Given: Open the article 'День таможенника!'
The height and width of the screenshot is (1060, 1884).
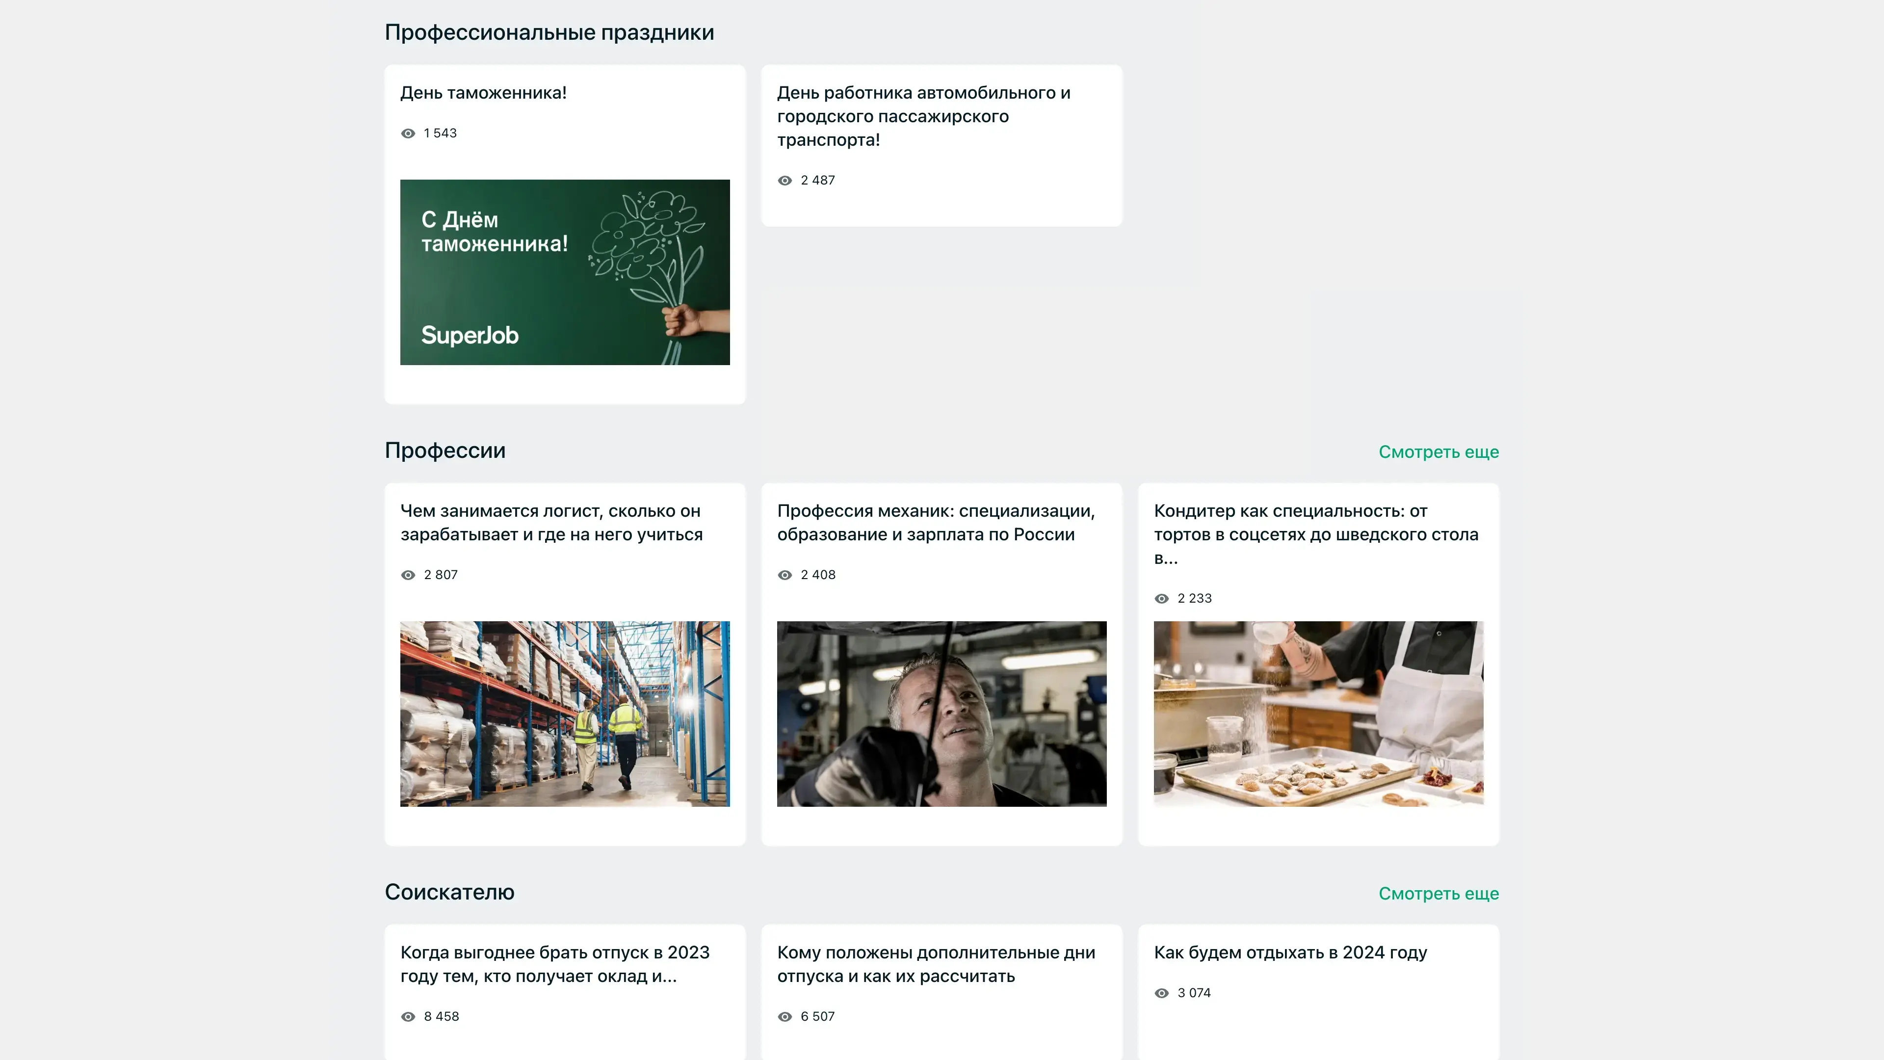Looking at the screenshot, I should tap(483, 93).
